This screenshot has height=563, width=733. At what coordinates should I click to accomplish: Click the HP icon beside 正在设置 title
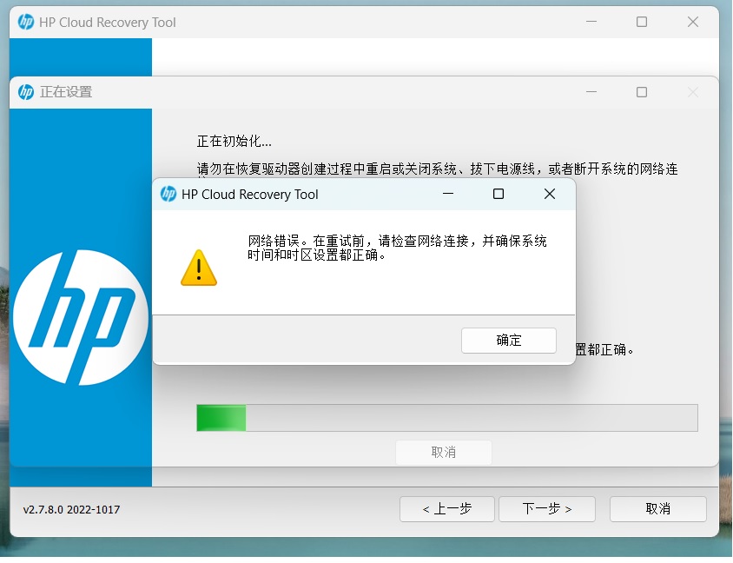[x=26, y=92]
